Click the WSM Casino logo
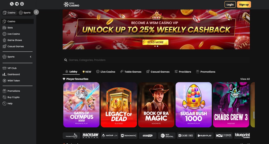 tap(71, 4)
